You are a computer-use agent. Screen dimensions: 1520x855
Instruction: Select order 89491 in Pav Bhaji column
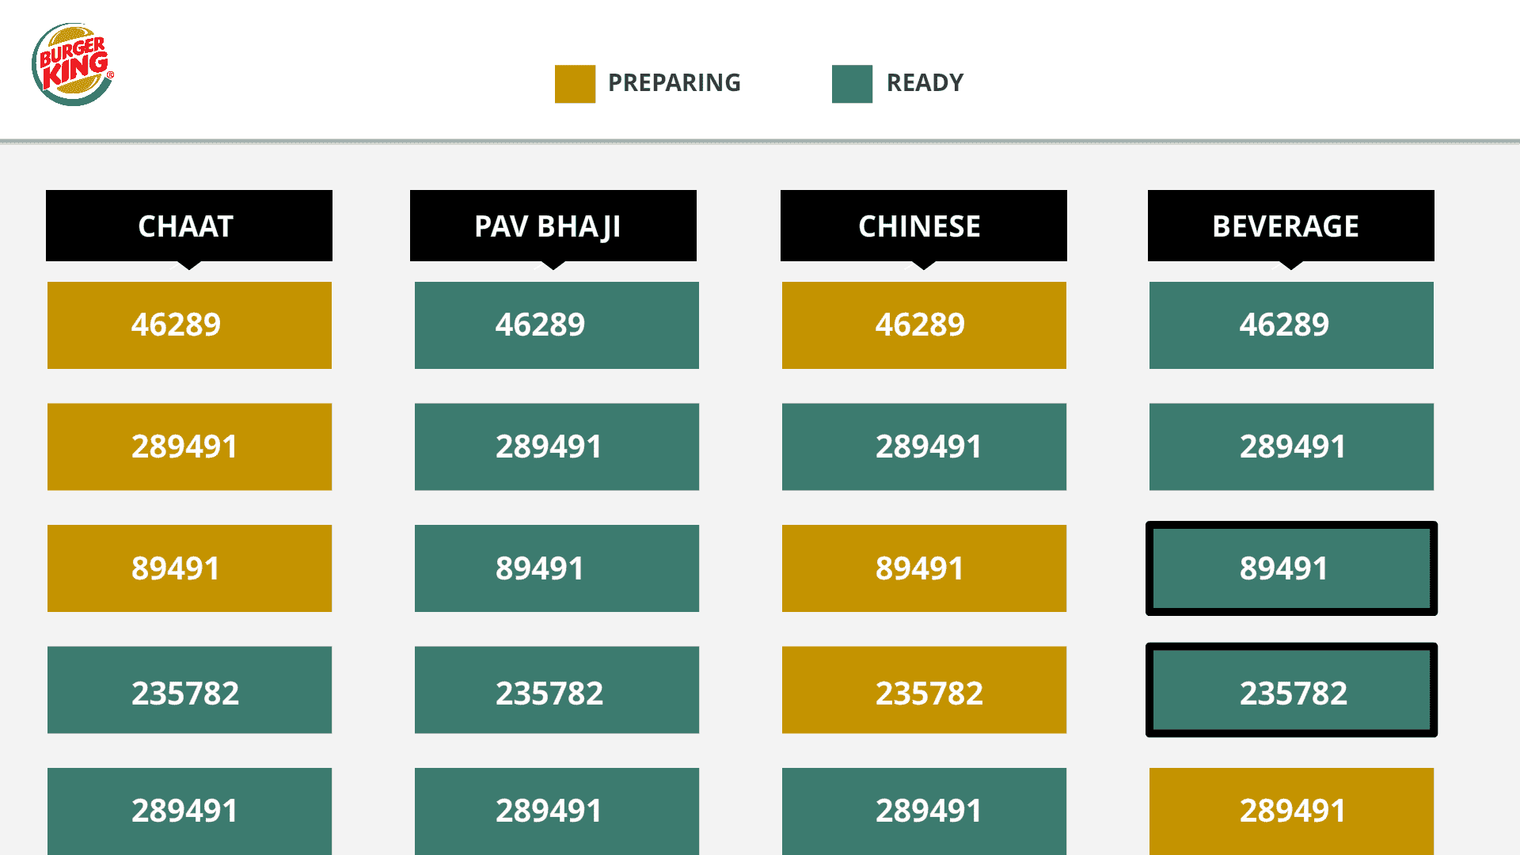coord(557,568)
